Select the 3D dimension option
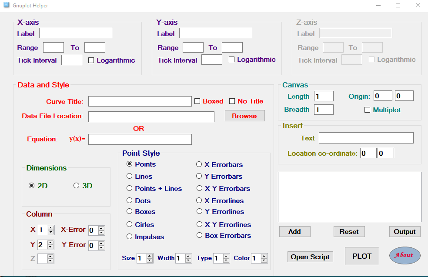Viewport: 428px width, 277px height. pos(77,186)
